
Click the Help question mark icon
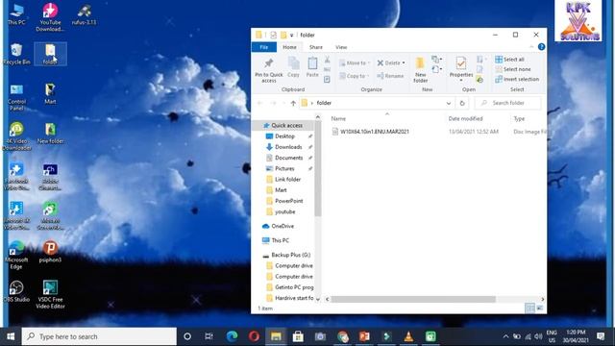pyautogui.click(x=541, y=47)
